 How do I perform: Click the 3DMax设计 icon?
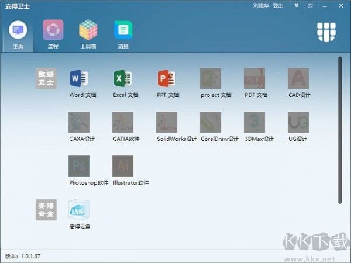point(254,122)
